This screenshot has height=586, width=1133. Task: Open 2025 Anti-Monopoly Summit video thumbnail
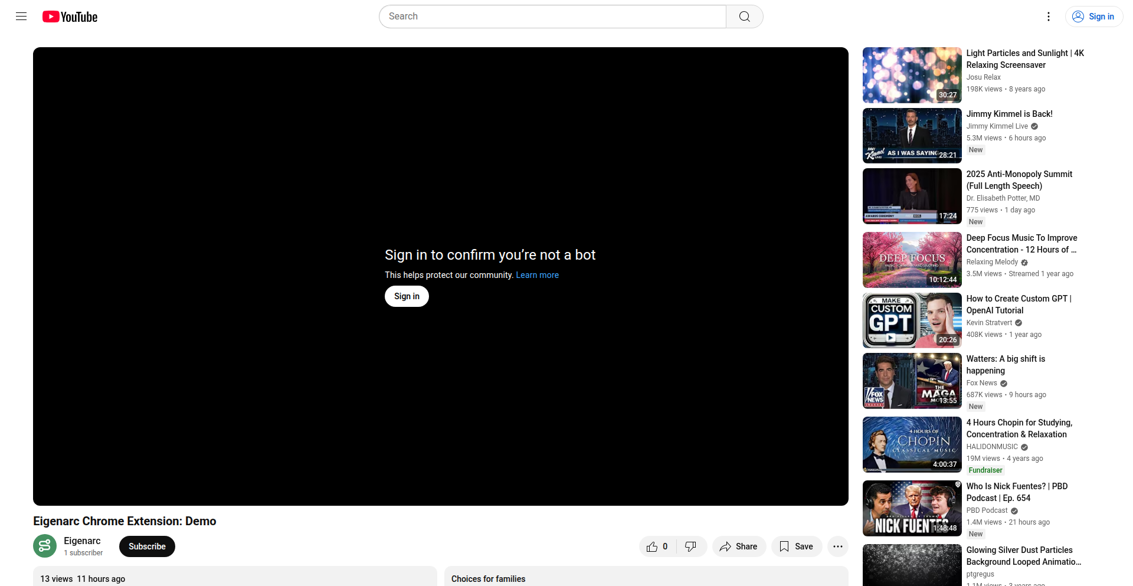click(912, 196)
